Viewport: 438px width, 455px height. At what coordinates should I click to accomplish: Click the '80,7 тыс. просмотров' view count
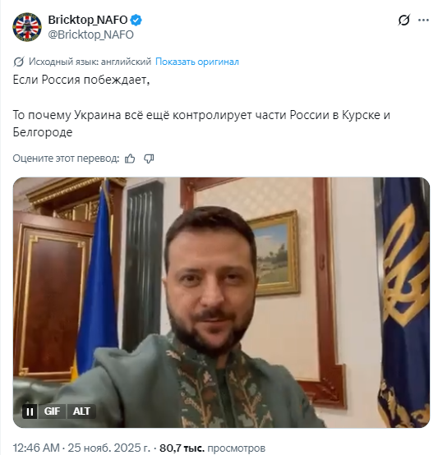point(212,448)
